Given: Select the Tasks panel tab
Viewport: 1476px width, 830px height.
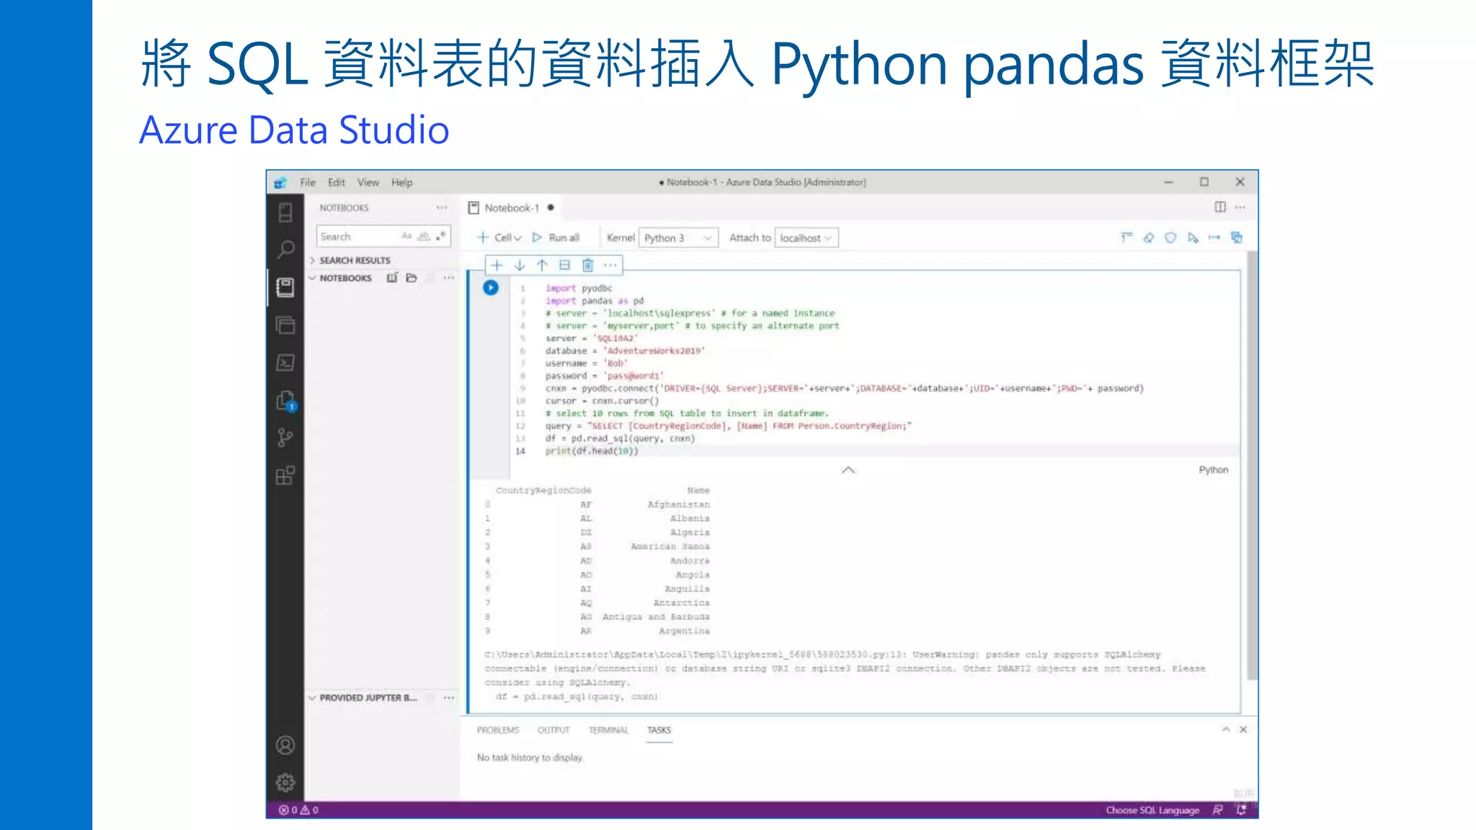Looking at the screenshot, I should [x=659, y=730].
